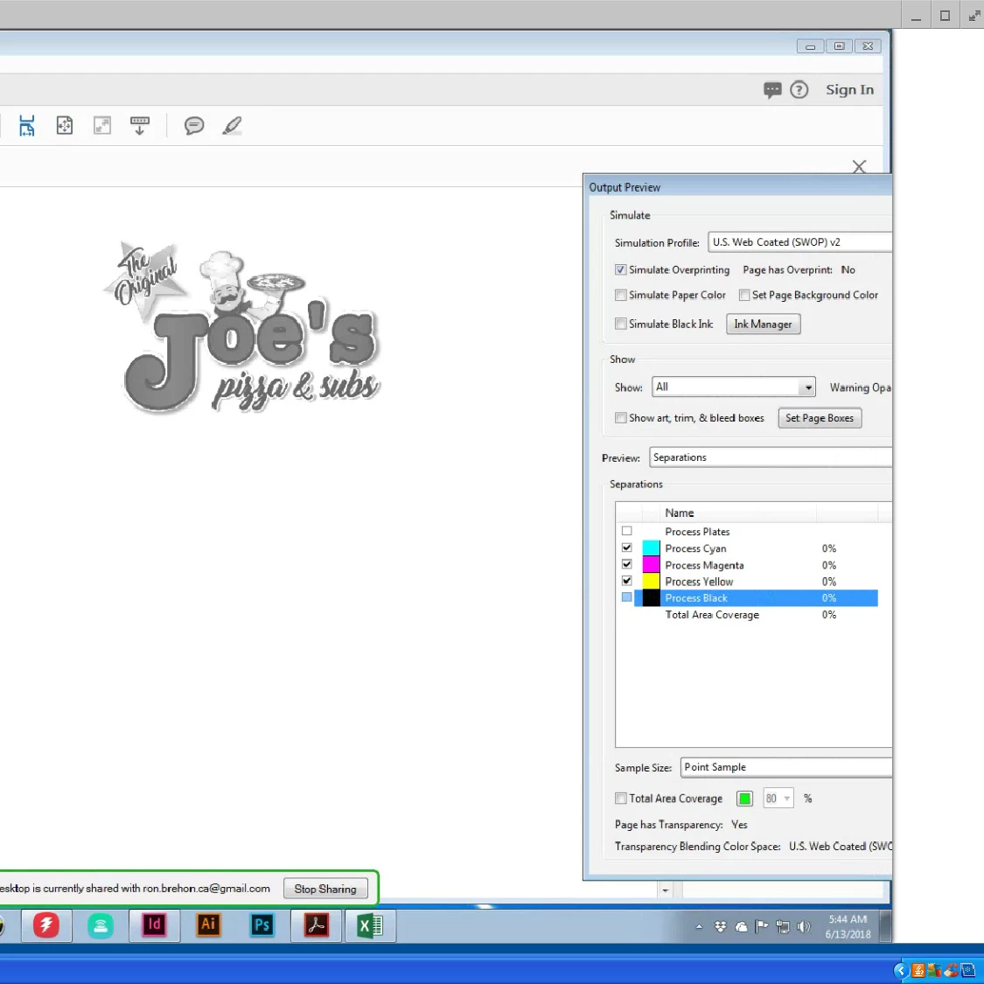Enable the Total Area Coverage checkbox

621,799
